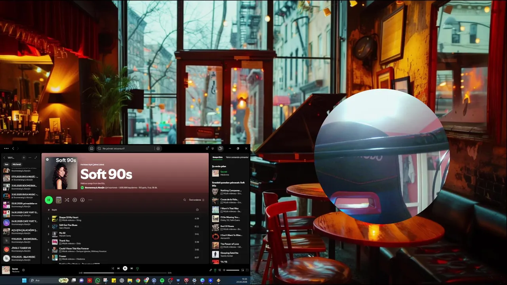Screen dimensions: 507x285
Task: Switch to 'Sıraya Ekle' queue tab
Action: (x=217, y=157)
